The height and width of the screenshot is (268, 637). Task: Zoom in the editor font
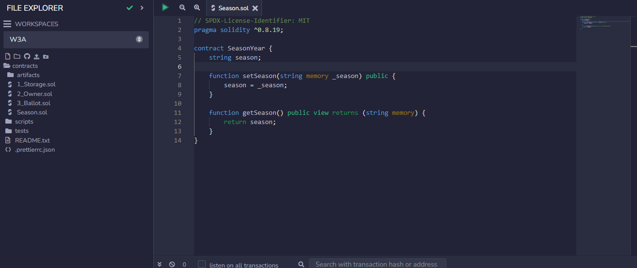pos(197,8)
